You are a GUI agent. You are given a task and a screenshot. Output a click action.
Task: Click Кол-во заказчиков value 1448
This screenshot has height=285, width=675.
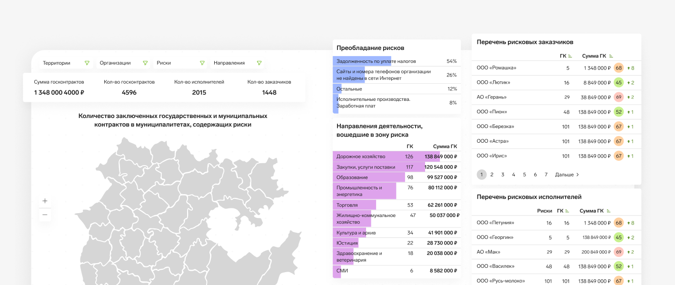[x=269, y=92]
